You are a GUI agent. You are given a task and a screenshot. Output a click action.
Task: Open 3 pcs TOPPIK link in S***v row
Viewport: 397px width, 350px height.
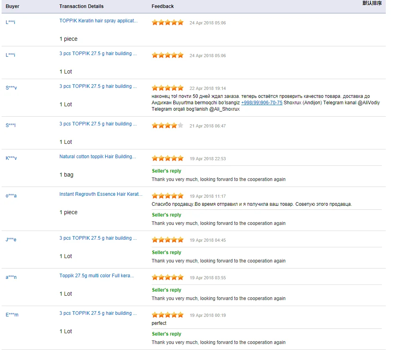(98, 86)
